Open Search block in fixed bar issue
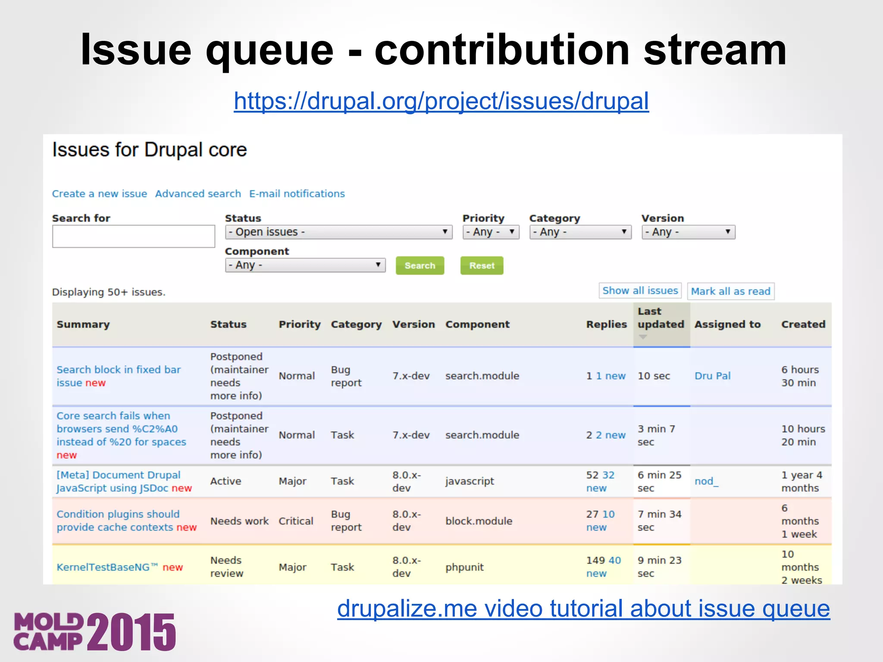Image resolution: width=883 pixels, height=662 pixels. (x=119, y=376)
